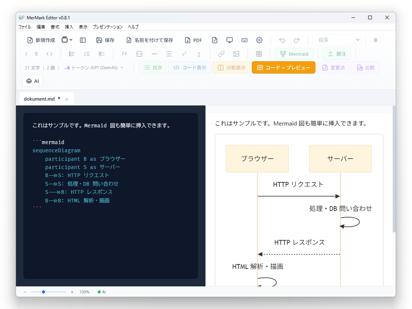This screenshot has height=309, width=412.
Task: Undo the last edit
Action: (282, 40)
